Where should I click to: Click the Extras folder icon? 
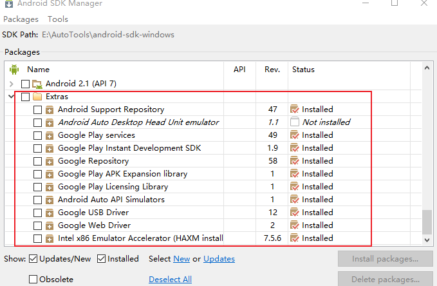37,97
